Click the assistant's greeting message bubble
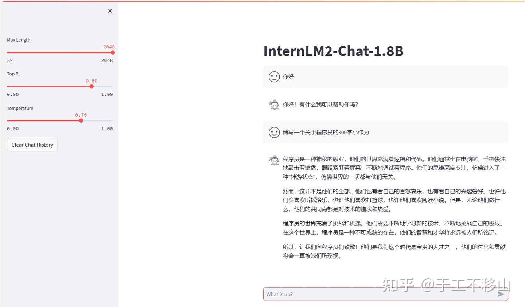The height and width of the screenshot is (307, 525). (x=320, y=104)
